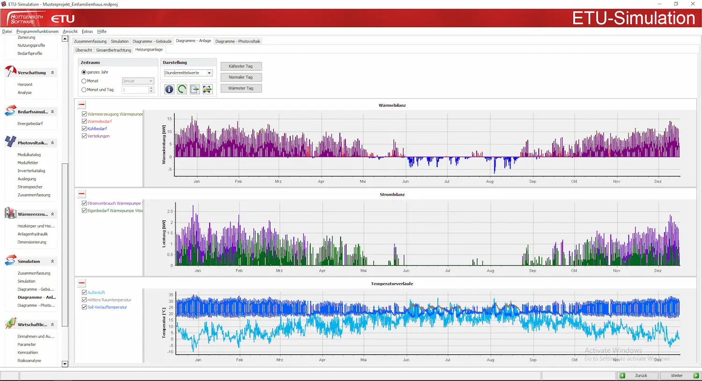The image size is (702, 381).
Task: Click the blue info icon under Darstellung
Action: tap(169, 89)
